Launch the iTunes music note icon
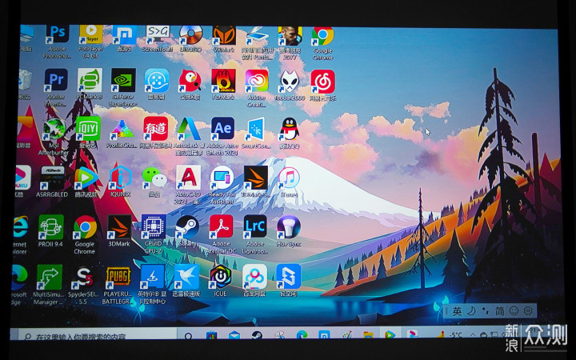576x360 pixels. [x=289, y=178]
